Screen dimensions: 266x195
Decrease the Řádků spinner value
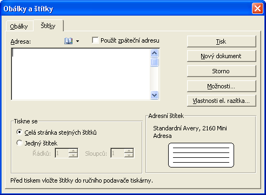pos(73,155)
